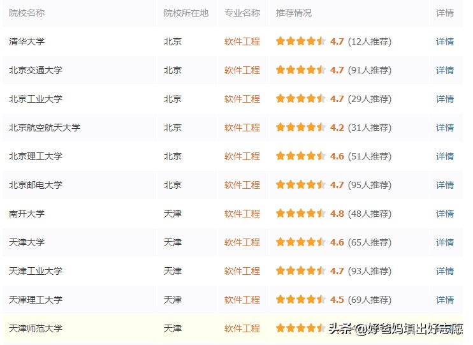473x345 pixels.
Task: Open 详情 link for 北京理工大学
Action: 445,156
